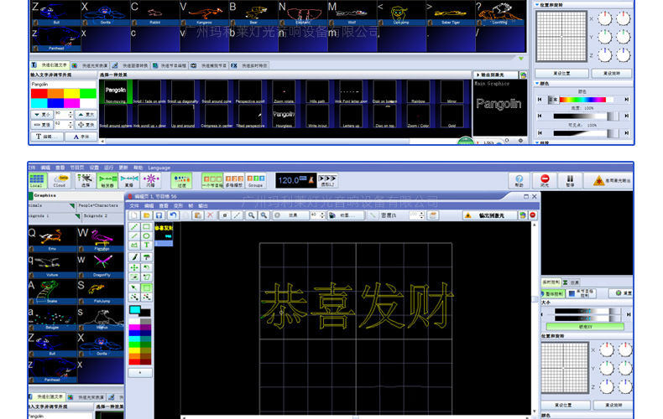Image resolution: width=663 pixels, height=419 pixels.
Task: Pick the orange swatch in text color grid
Action: (55, 93)
